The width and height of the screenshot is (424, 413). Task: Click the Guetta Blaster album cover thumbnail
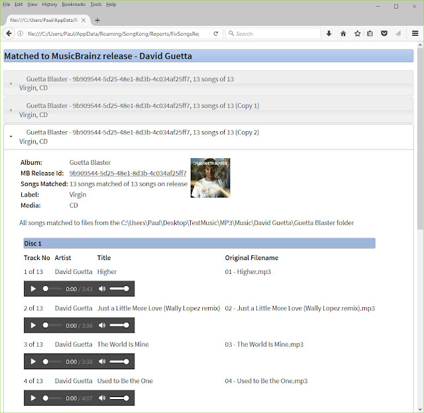pyautogui.click(x=211, y=178)
